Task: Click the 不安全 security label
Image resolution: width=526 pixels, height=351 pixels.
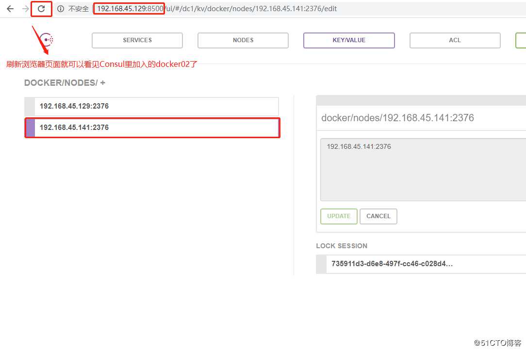Action: tap(79, 9)
